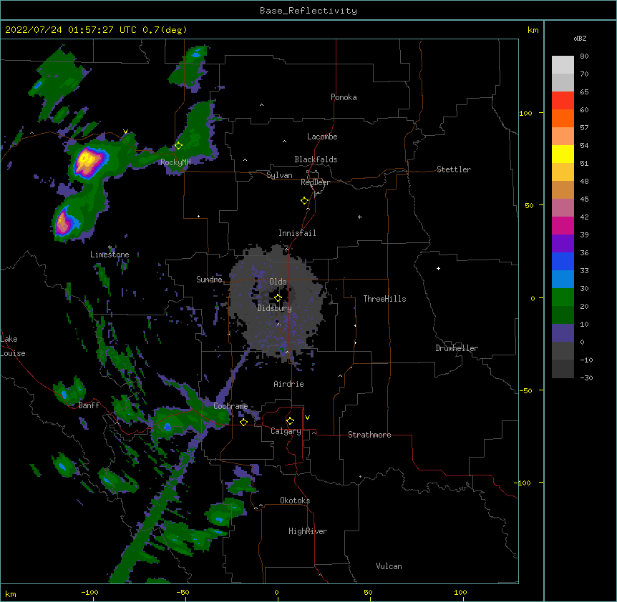This screenshot has height=602, width=617.
Task: Click the Ponoka city label
Action: click(344, 97)
